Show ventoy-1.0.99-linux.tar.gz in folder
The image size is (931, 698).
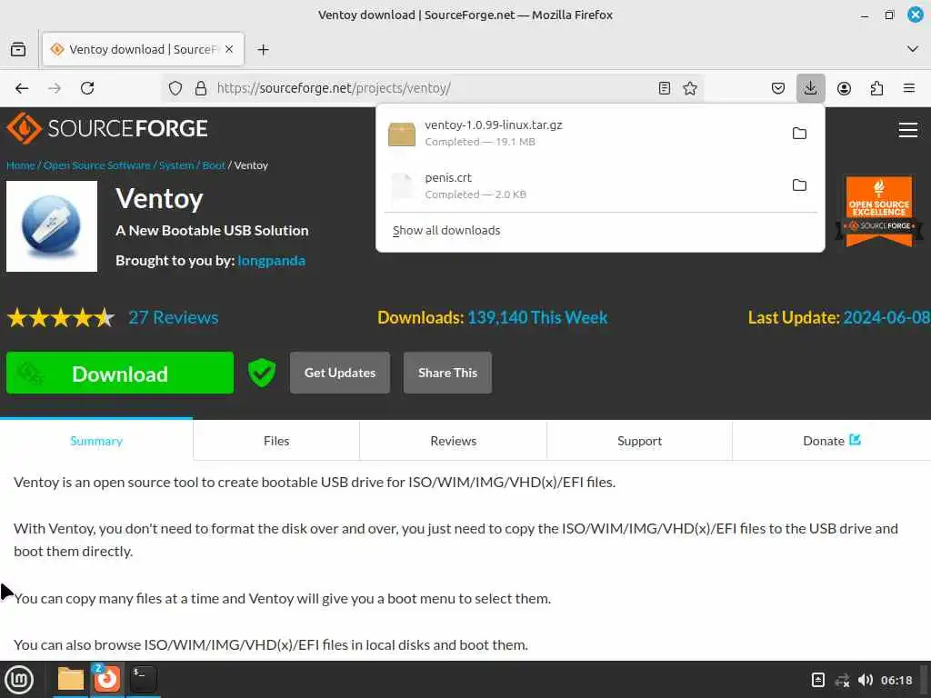point(800,133)
